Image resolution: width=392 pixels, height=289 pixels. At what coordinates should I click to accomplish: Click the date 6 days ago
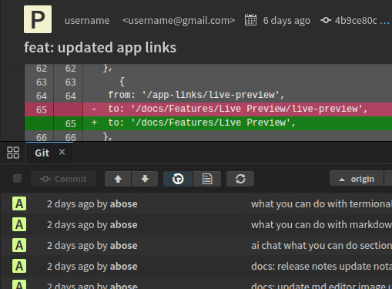(x=286, y=21)
